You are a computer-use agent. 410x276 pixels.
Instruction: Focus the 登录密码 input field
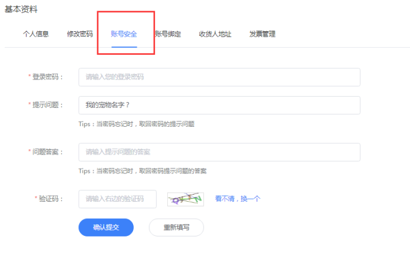pos(219,77)
